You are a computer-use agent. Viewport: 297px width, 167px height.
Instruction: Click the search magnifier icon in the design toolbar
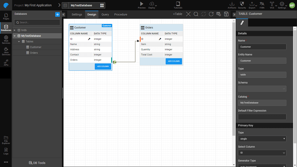[x=196, y=14]
